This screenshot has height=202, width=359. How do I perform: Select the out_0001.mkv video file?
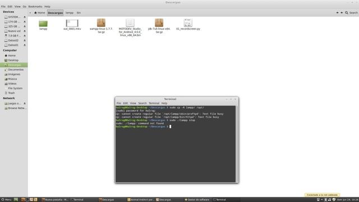[x=72, y=23]
